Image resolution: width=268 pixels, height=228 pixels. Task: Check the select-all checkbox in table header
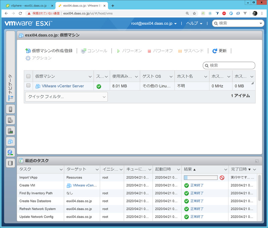coord(28,76)
